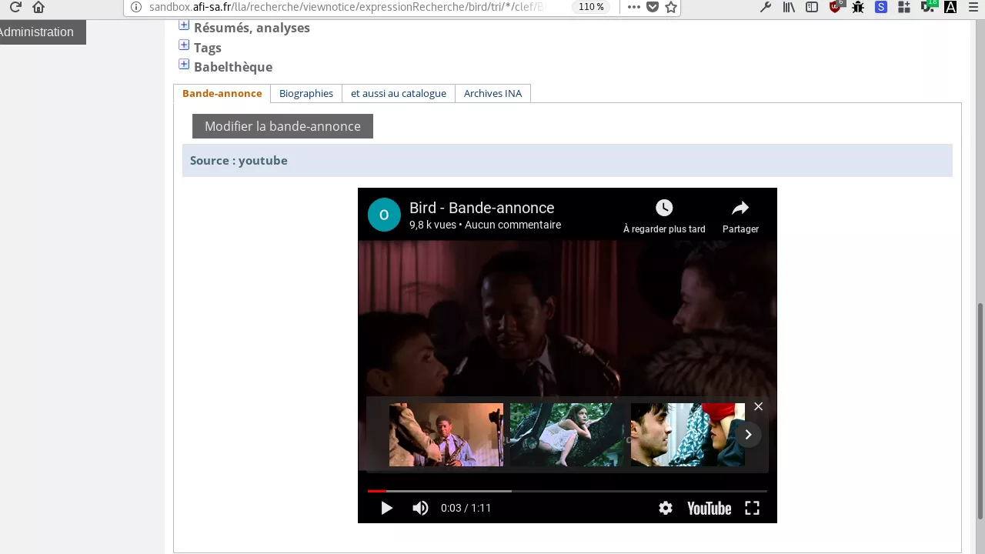Expand the Tags section

point(184,45)
